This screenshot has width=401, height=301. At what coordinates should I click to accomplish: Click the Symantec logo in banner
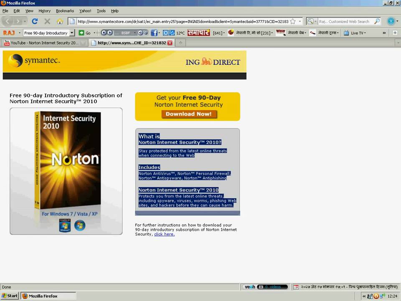34,61
